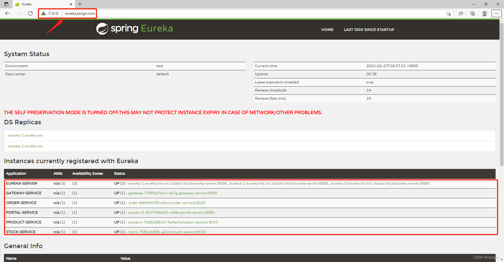The width and height of the screenshot is (504, 262).
Task: Click the Data center value default
Action: tap(163, 74)
